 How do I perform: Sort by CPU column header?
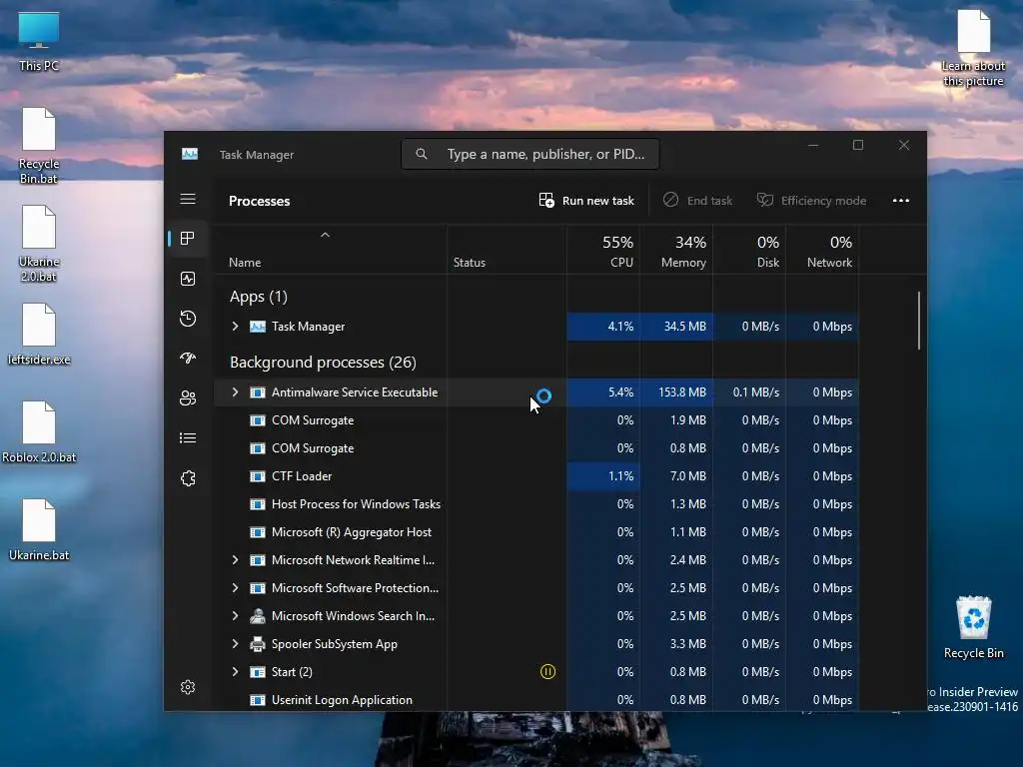coord(603,249)
